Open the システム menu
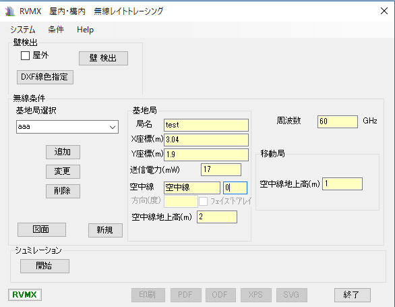395x307 pixels. [x=23, y=30]
